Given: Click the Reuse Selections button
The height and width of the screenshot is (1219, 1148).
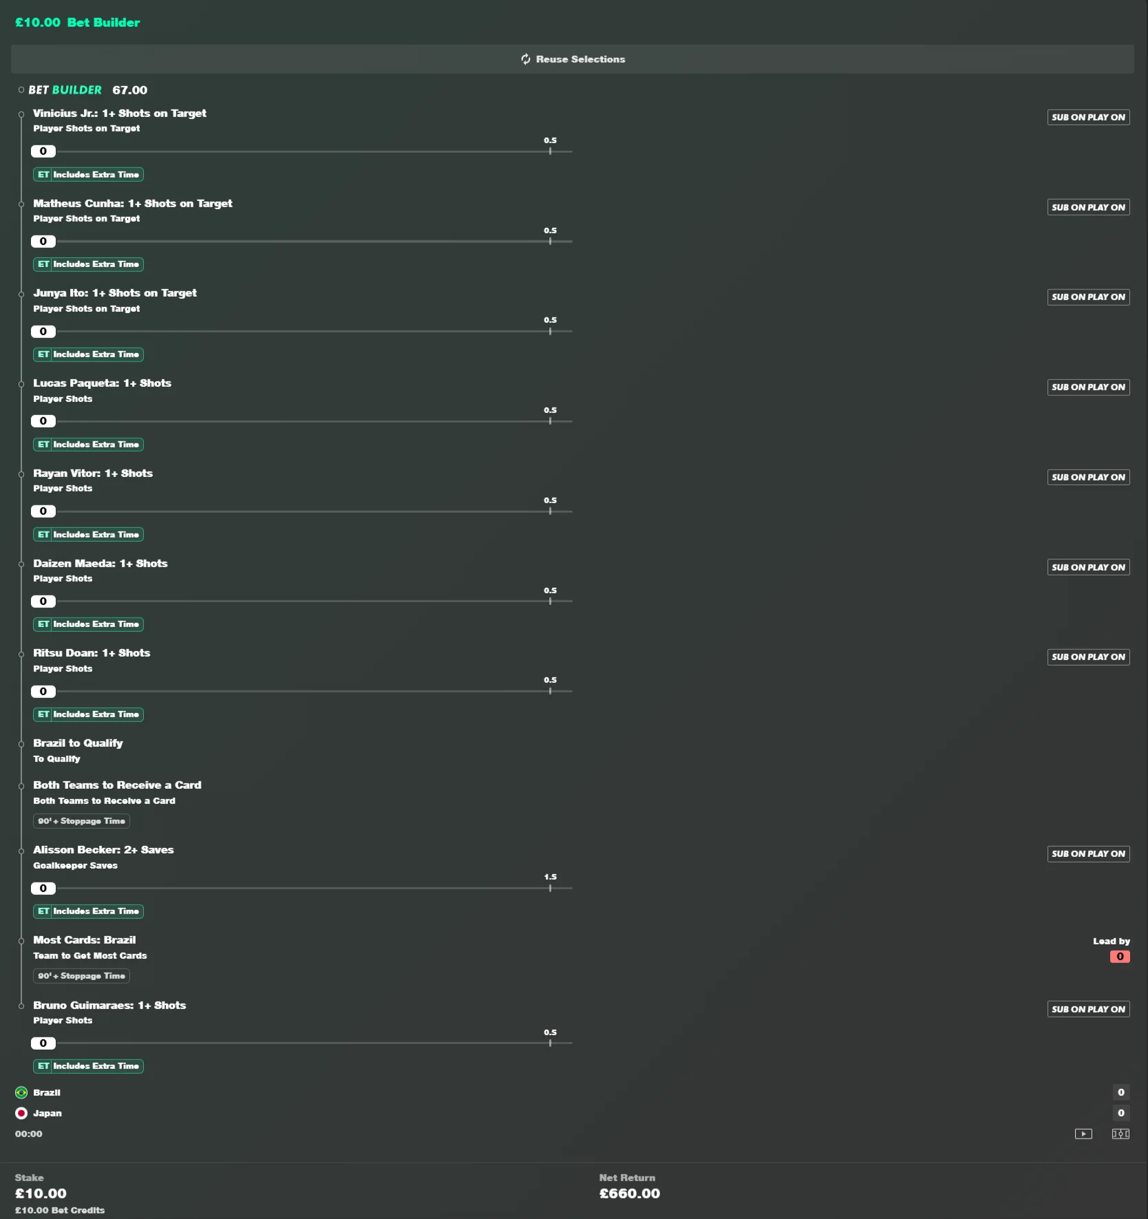Looking at the screenshot, I should pos(573,59).
